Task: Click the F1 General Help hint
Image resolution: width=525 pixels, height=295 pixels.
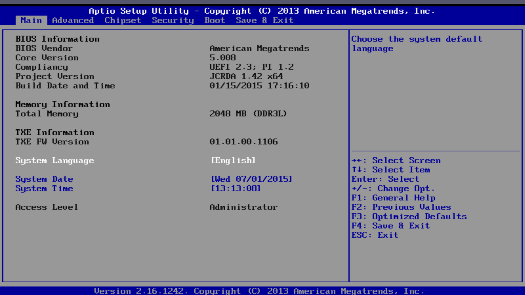Action: [393, 197]
